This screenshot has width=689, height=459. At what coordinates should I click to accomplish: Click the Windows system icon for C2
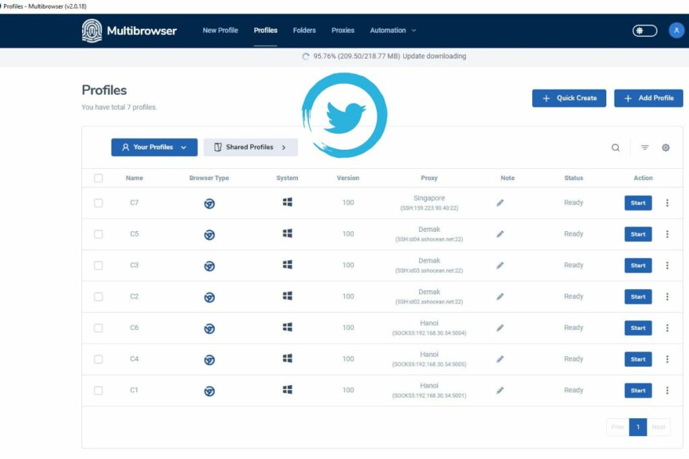[287, 296]
